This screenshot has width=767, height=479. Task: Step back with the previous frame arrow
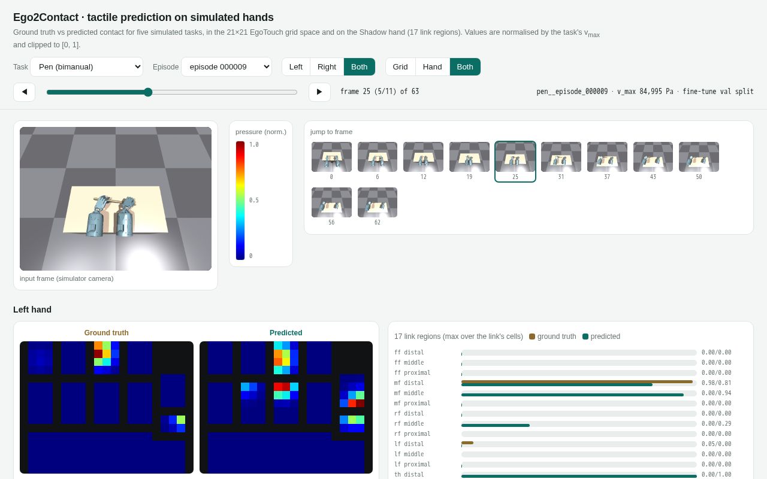(24, 92)
